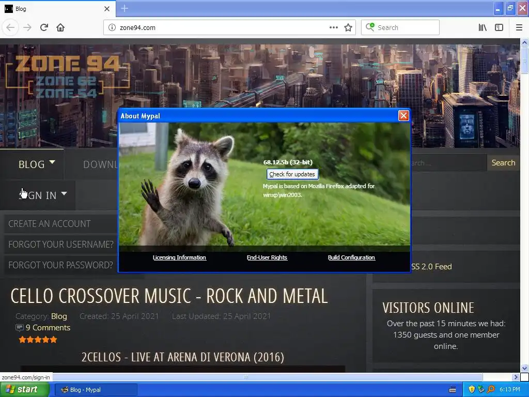Restore down the browser window
The image size is (529, 397).
[x=510, y=8]
